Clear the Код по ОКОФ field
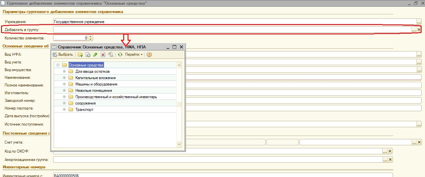Viewport: 425px width, 177px height. point(390,151)
